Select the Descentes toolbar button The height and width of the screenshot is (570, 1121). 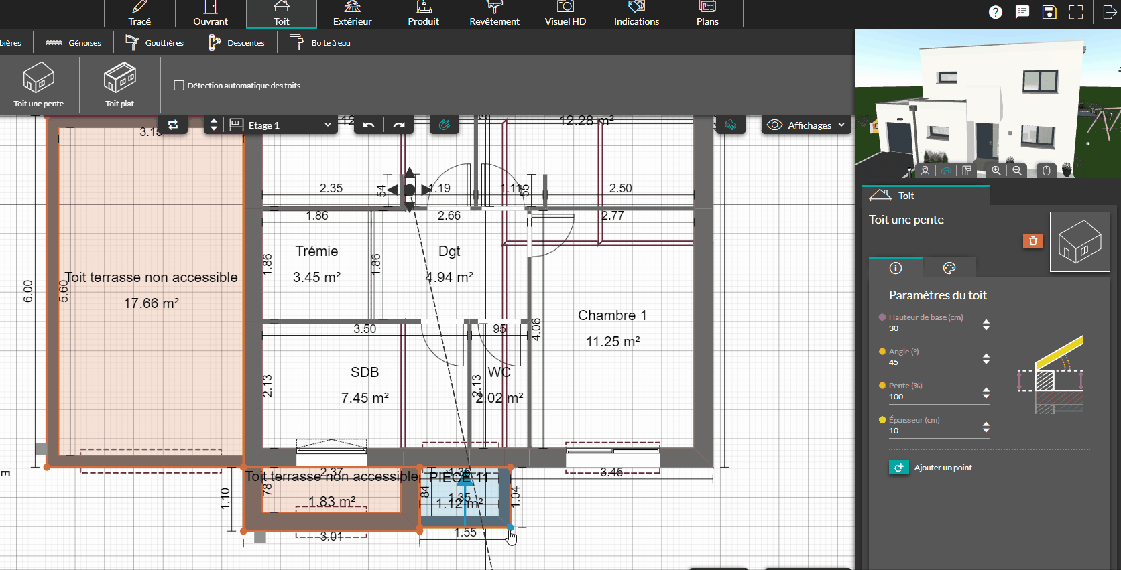click(236, 43)
